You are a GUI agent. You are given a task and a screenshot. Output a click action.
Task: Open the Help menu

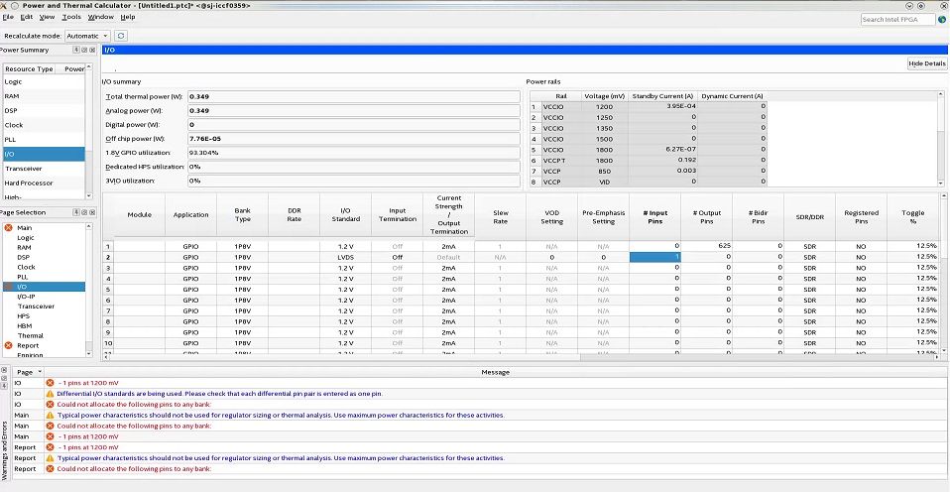[128, 17]
